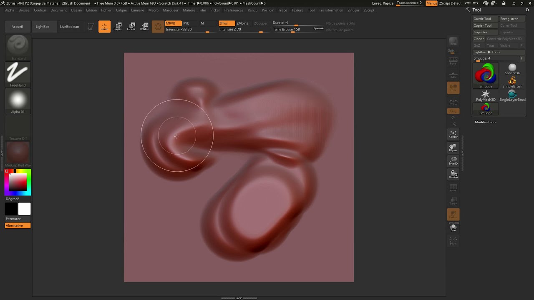Click the Accueil button
Image resolution: width=534 pixels, height=300 pixels.
coord(17,27)
